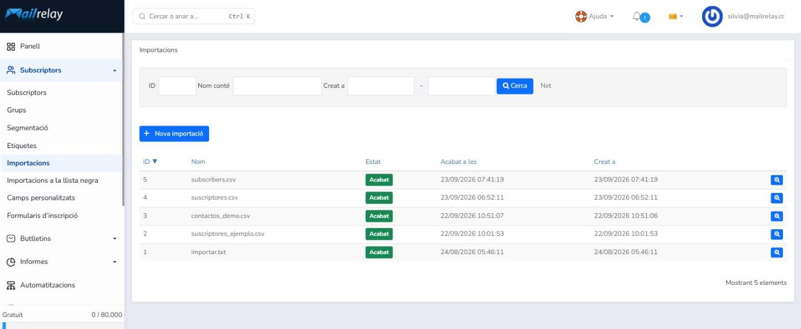The image size is (801, 329).
Task: Click the subscribers.csv file name
Action: click(x=214, y=180)
